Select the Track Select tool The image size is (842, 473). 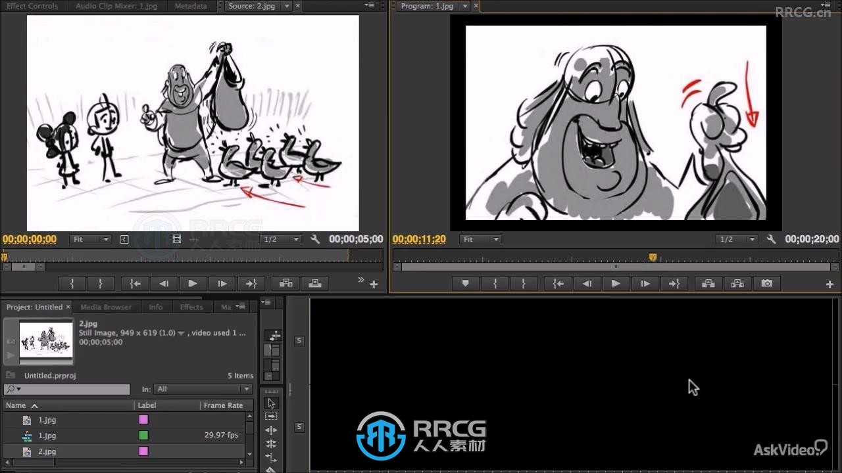point(272,417)
